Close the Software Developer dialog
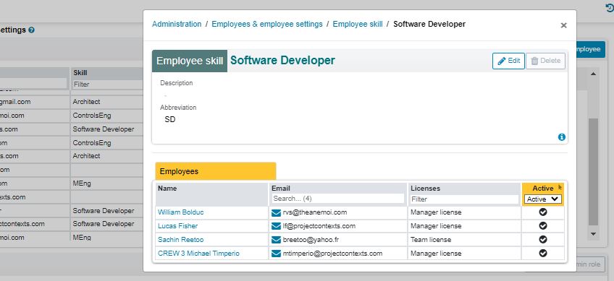Viewport: 614px width, 281px height. pyautogui.click(x=563, y=25)
